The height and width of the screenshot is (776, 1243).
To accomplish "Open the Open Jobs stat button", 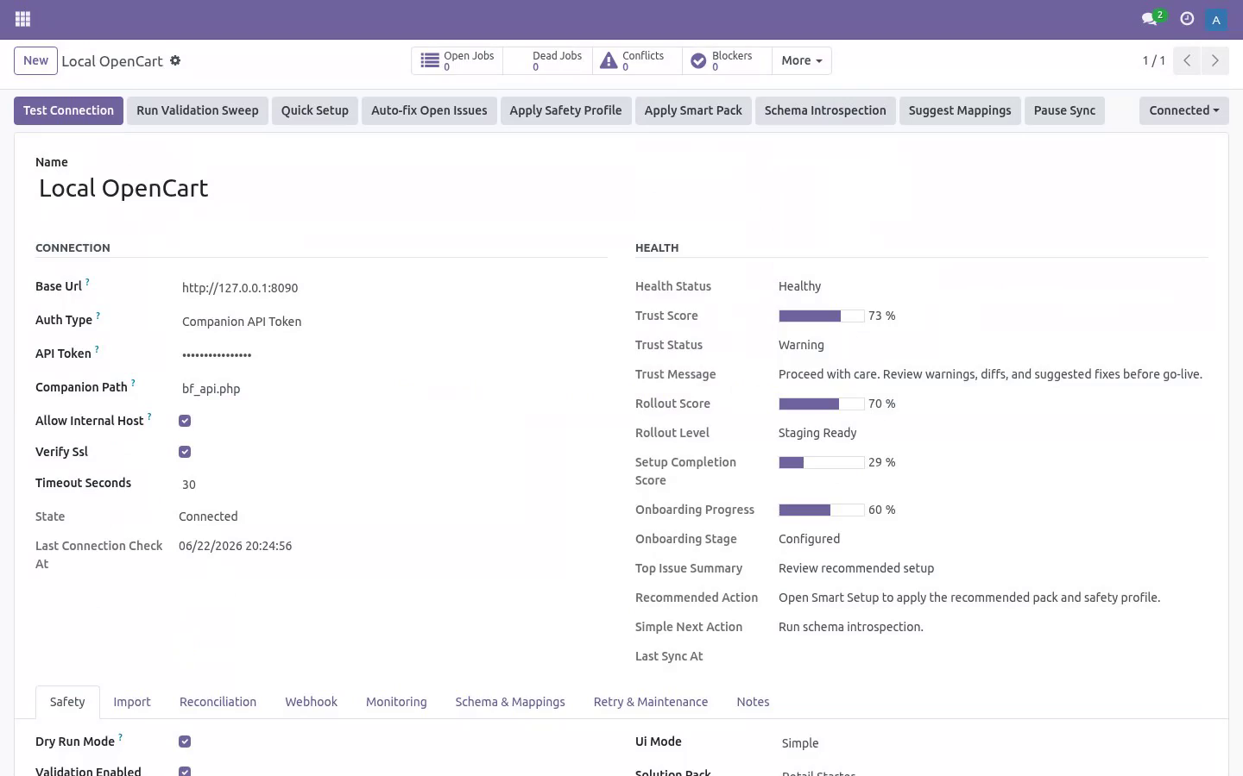I will pyautogui.click(x=457, y=60).
